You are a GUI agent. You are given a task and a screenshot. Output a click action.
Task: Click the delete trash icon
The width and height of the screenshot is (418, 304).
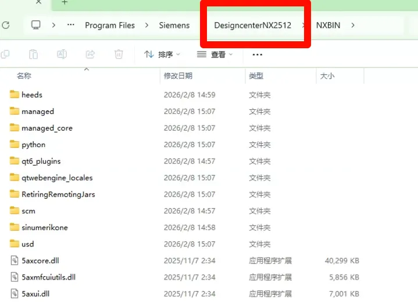coord(119,55)
